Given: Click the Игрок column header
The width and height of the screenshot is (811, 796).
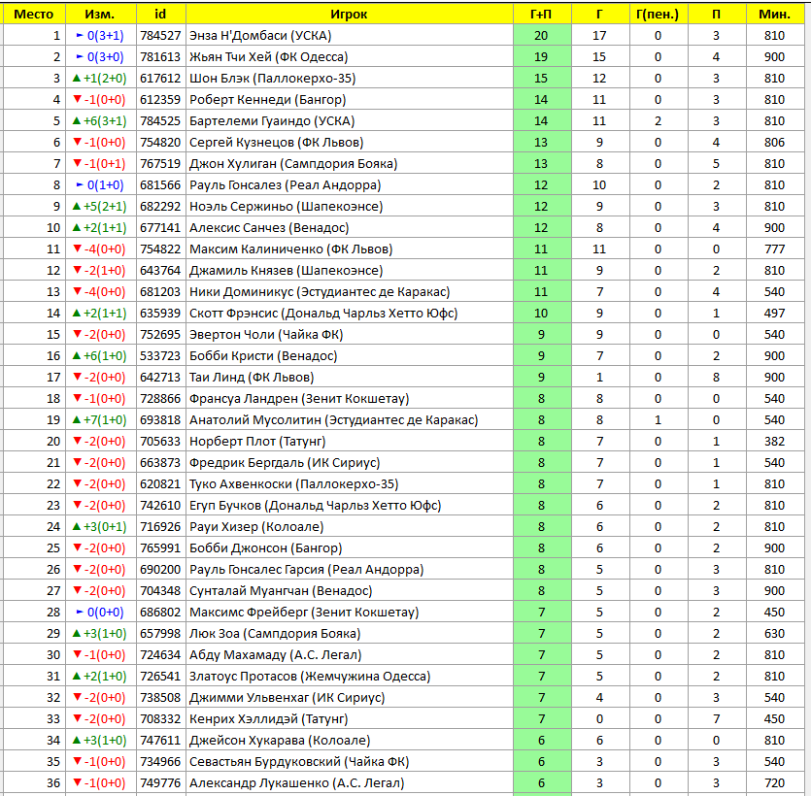Looking at the screenshot, I should [349, 14].
